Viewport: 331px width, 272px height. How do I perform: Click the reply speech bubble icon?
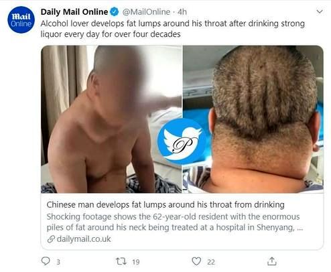coord(46,261)
